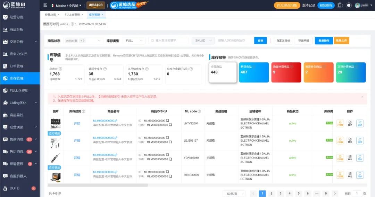Click the 不提醒 bell icon for JNTV22691

point(340,123)
